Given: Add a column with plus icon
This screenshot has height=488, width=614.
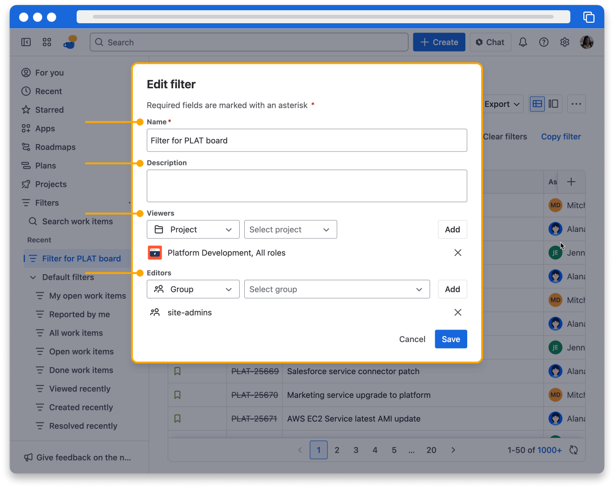Looking at the screenshot, I should pos(571,182).
